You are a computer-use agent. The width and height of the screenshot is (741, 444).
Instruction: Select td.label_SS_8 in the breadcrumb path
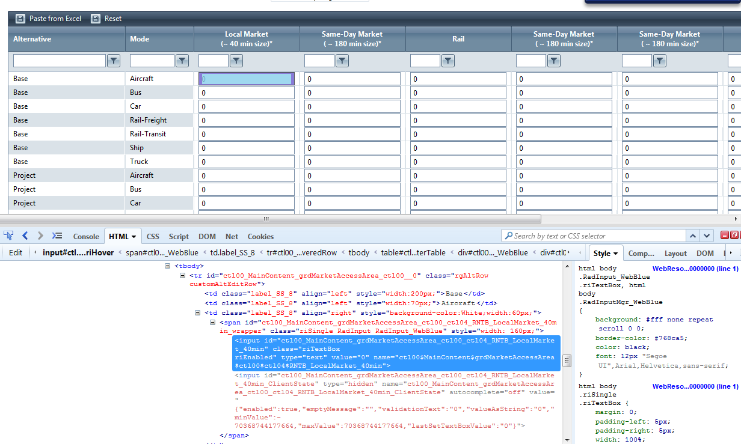(232, 253)
